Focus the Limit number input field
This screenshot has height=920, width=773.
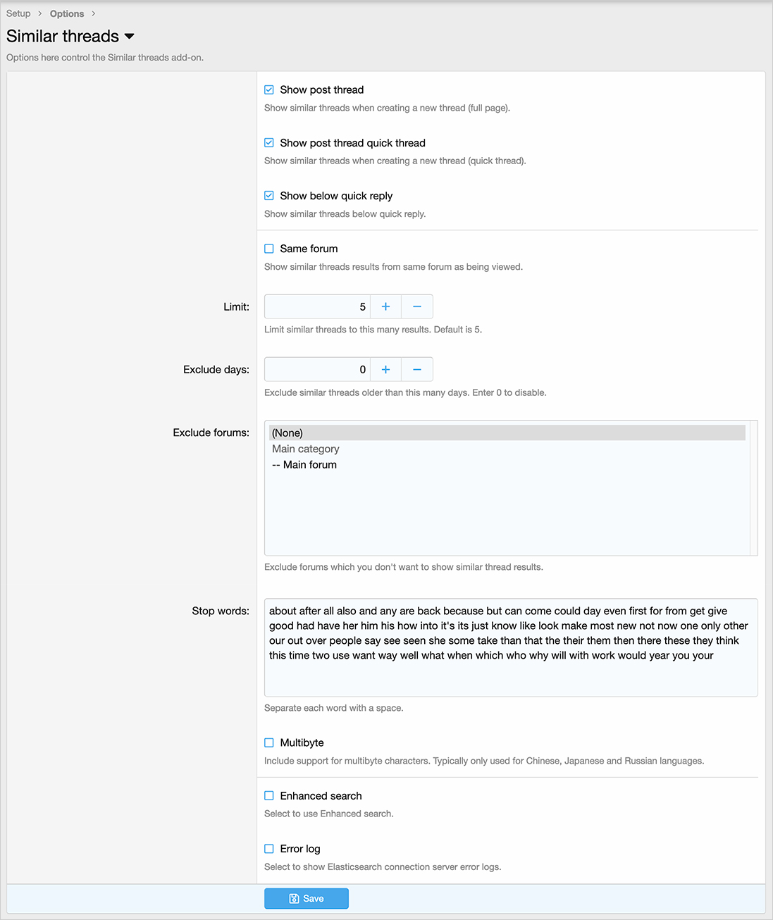[317, 306]
